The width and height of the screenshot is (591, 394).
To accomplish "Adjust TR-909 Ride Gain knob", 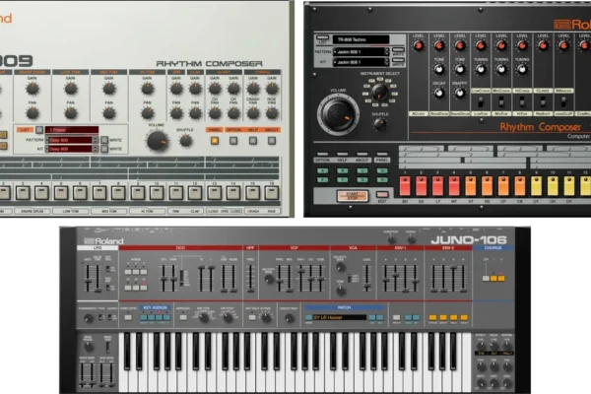I will coord(272,89).
